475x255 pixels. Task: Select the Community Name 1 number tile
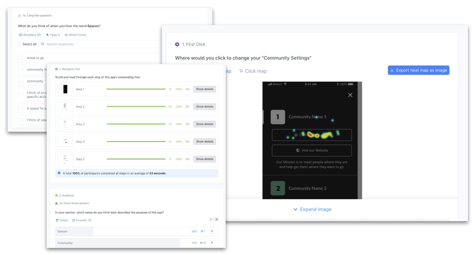pyautogui.click(x=278, y=117)
